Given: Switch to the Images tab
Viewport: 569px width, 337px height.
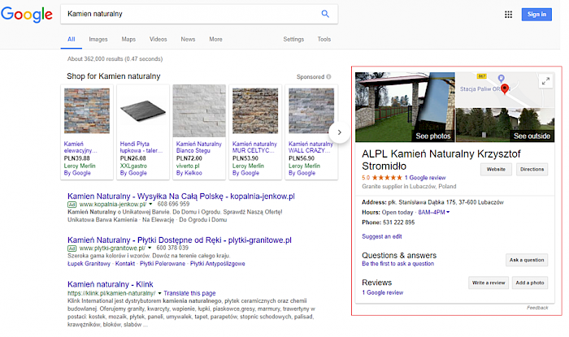Looking at the screenshot, I should coord(98,39).
